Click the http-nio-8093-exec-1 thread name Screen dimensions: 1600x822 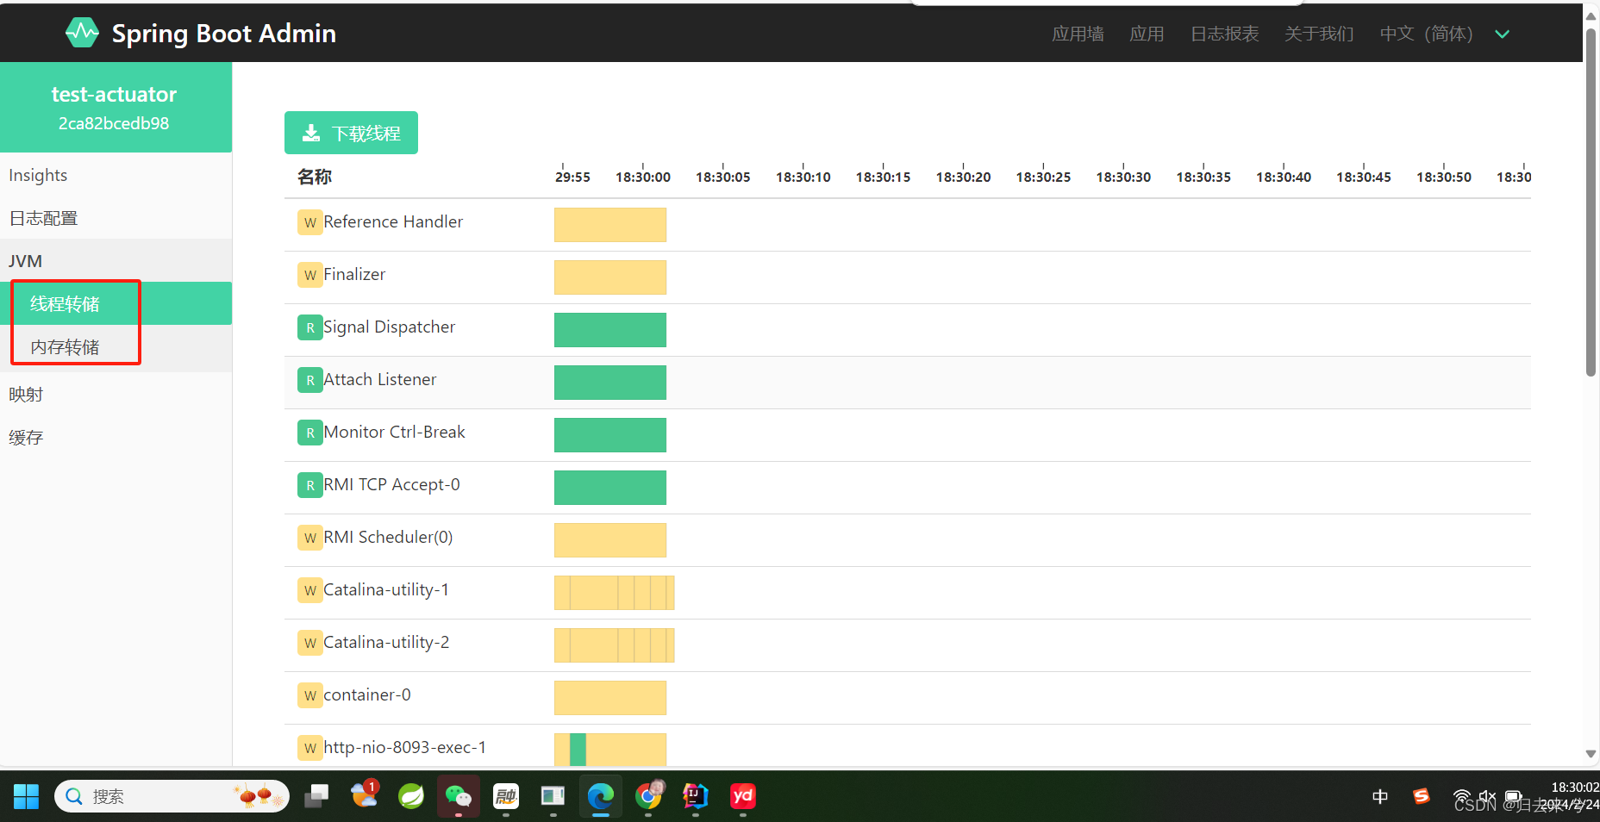click(x=405, y=748)
